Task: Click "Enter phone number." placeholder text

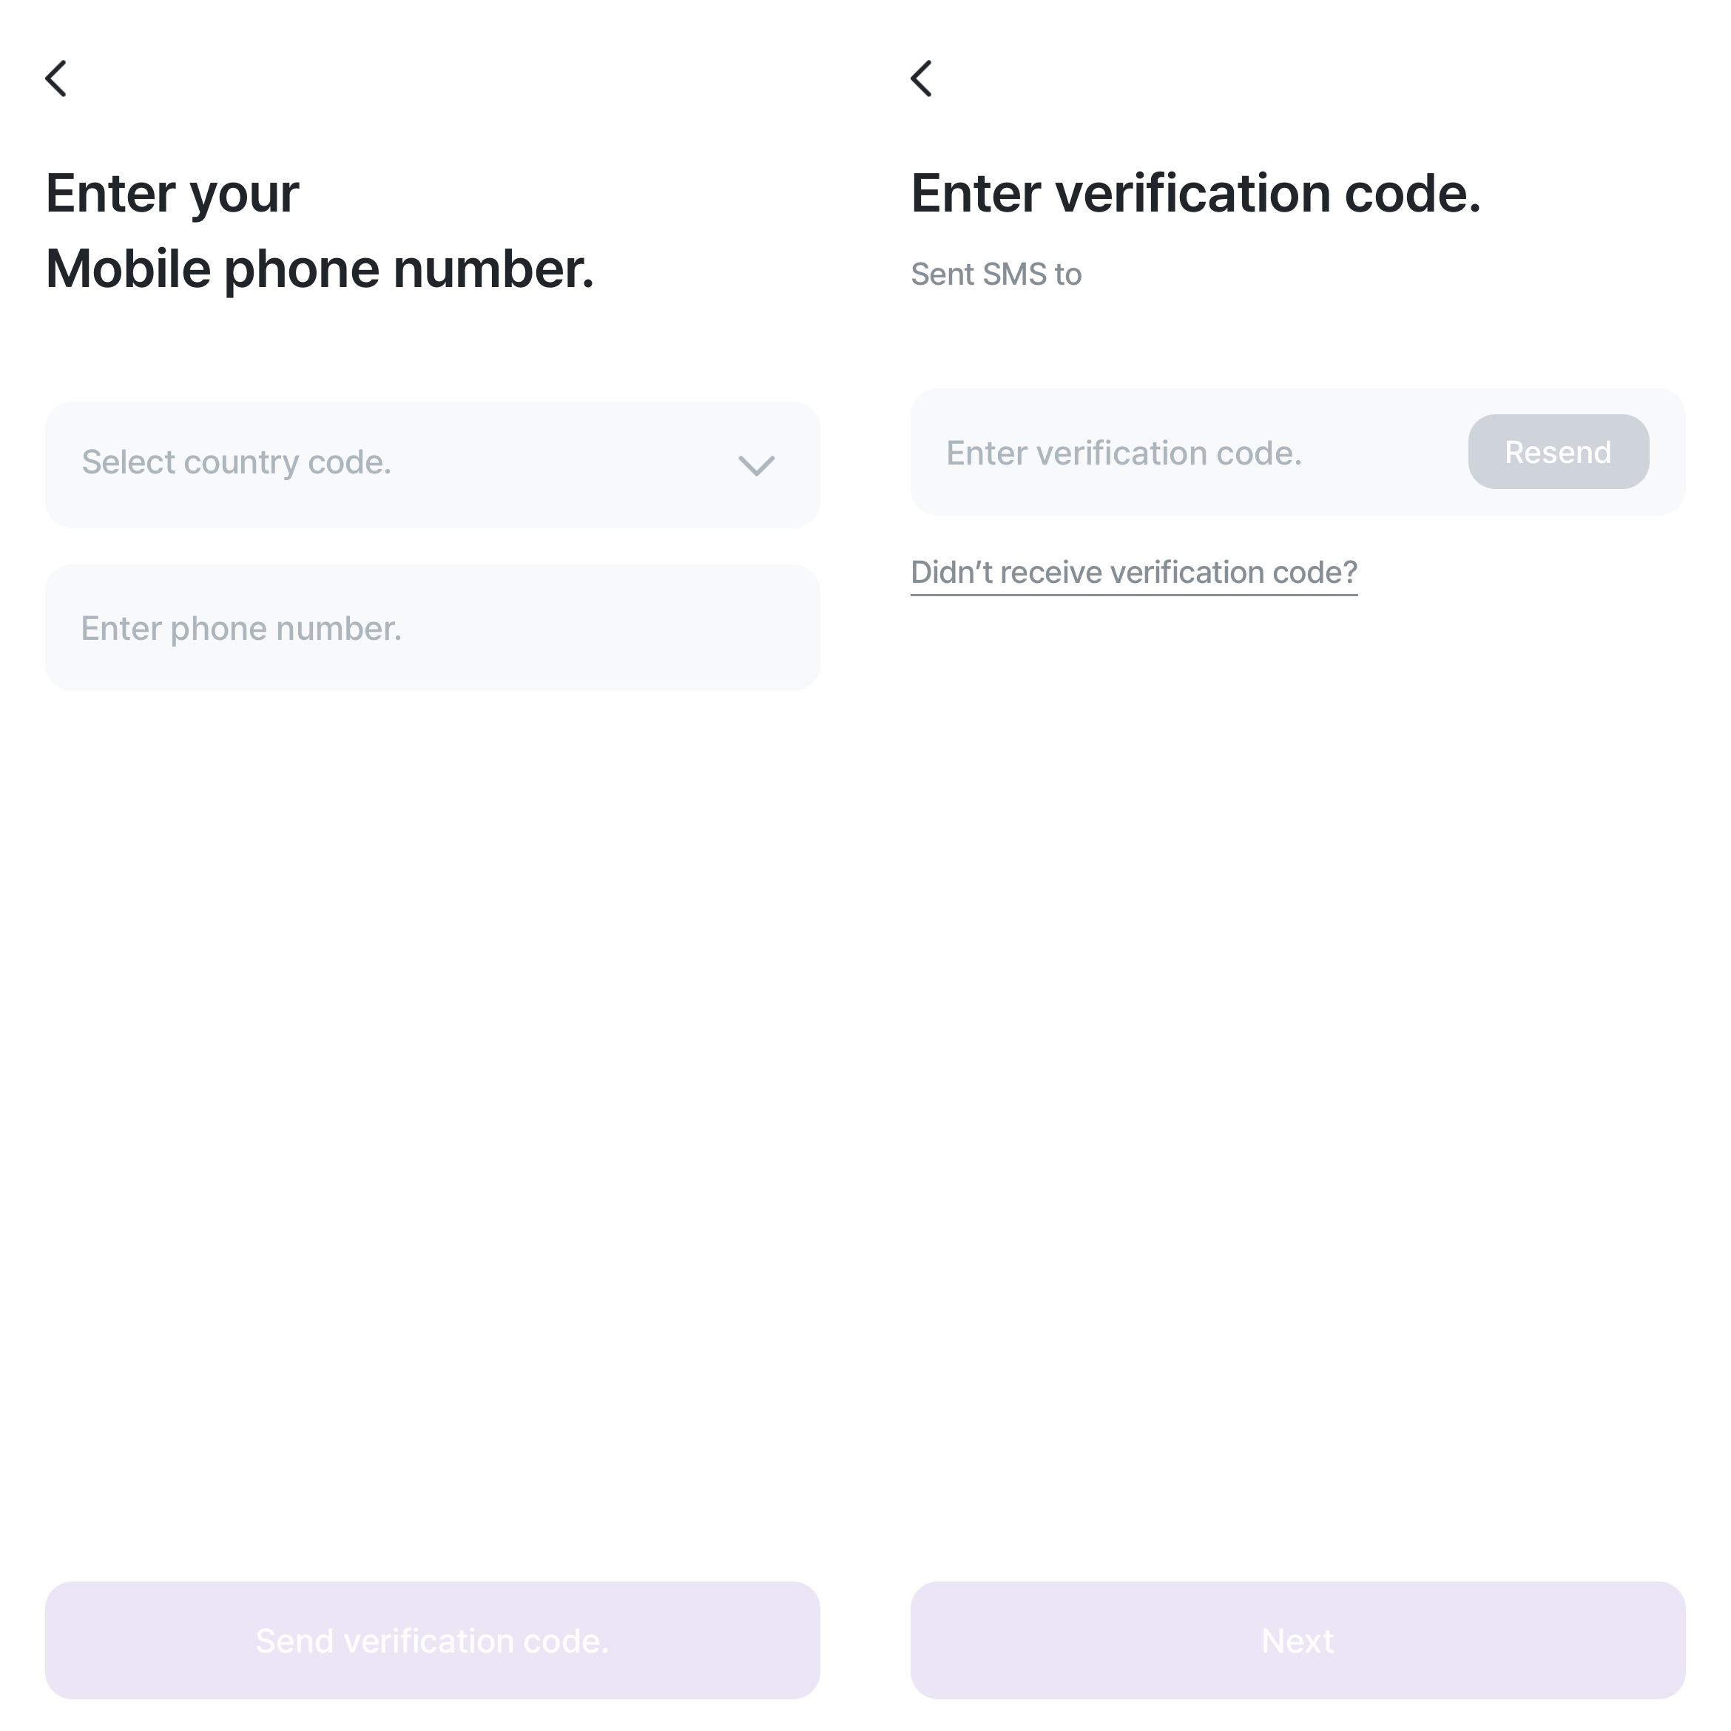Action: [x=241, y=629]
